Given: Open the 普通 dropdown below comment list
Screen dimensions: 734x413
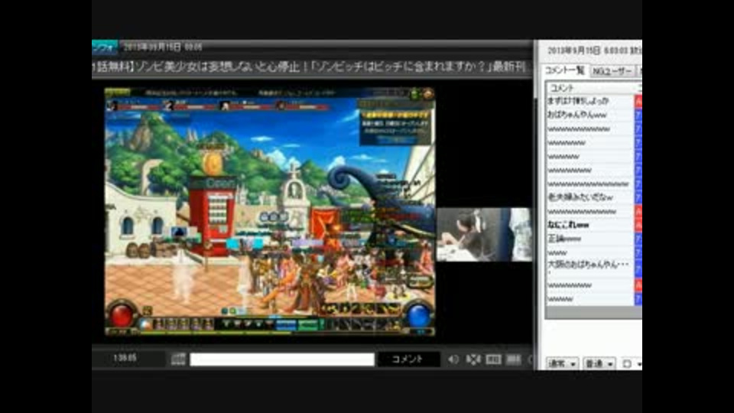Looking at the screenshot, I should pyautogui.click(x=599, y=363).
